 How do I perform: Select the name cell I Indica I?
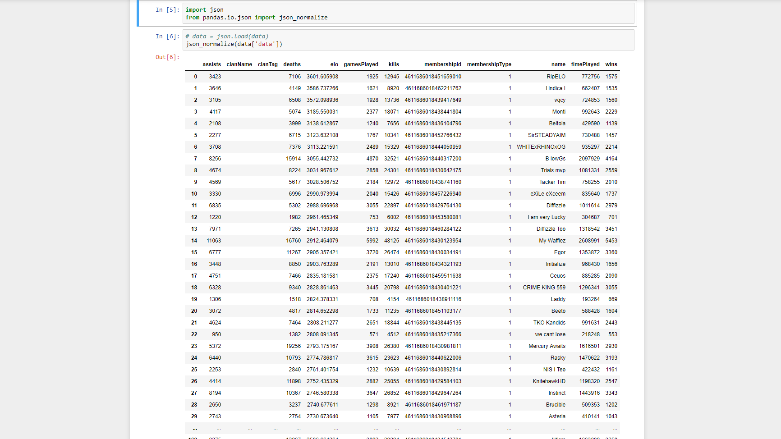pos(556,88)
